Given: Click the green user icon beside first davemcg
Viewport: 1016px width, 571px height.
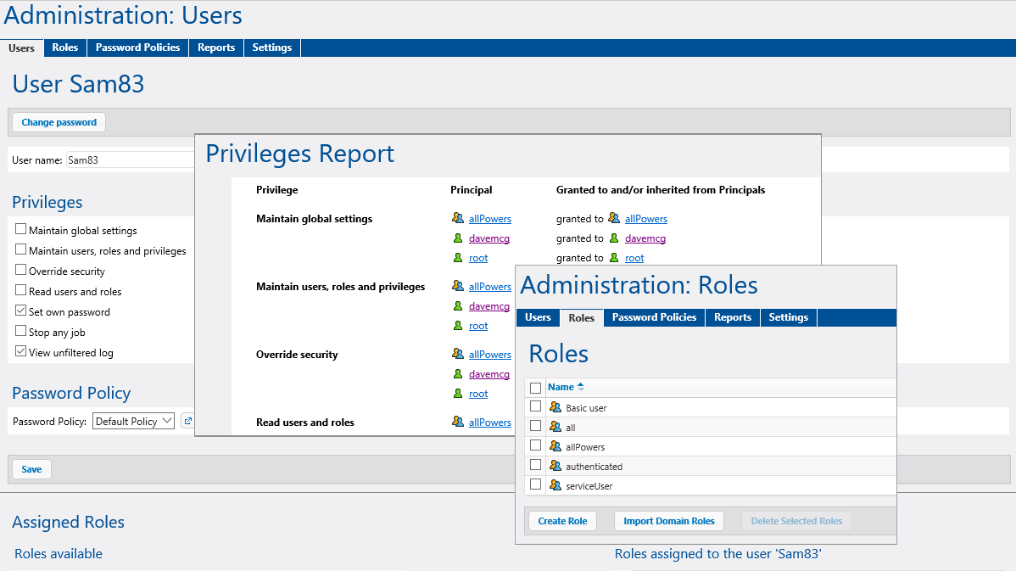Looking at the screenshot, I should tap(457, 238).
